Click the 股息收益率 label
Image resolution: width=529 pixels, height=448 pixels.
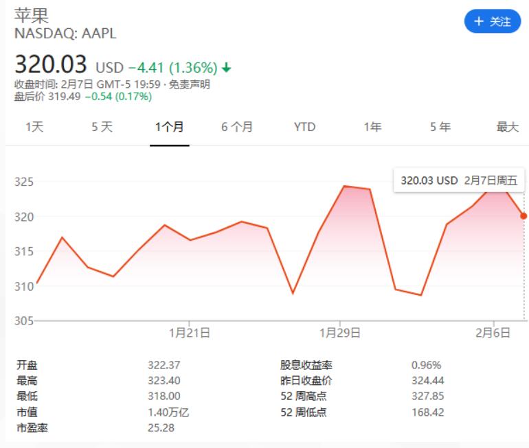click(306, 365)
